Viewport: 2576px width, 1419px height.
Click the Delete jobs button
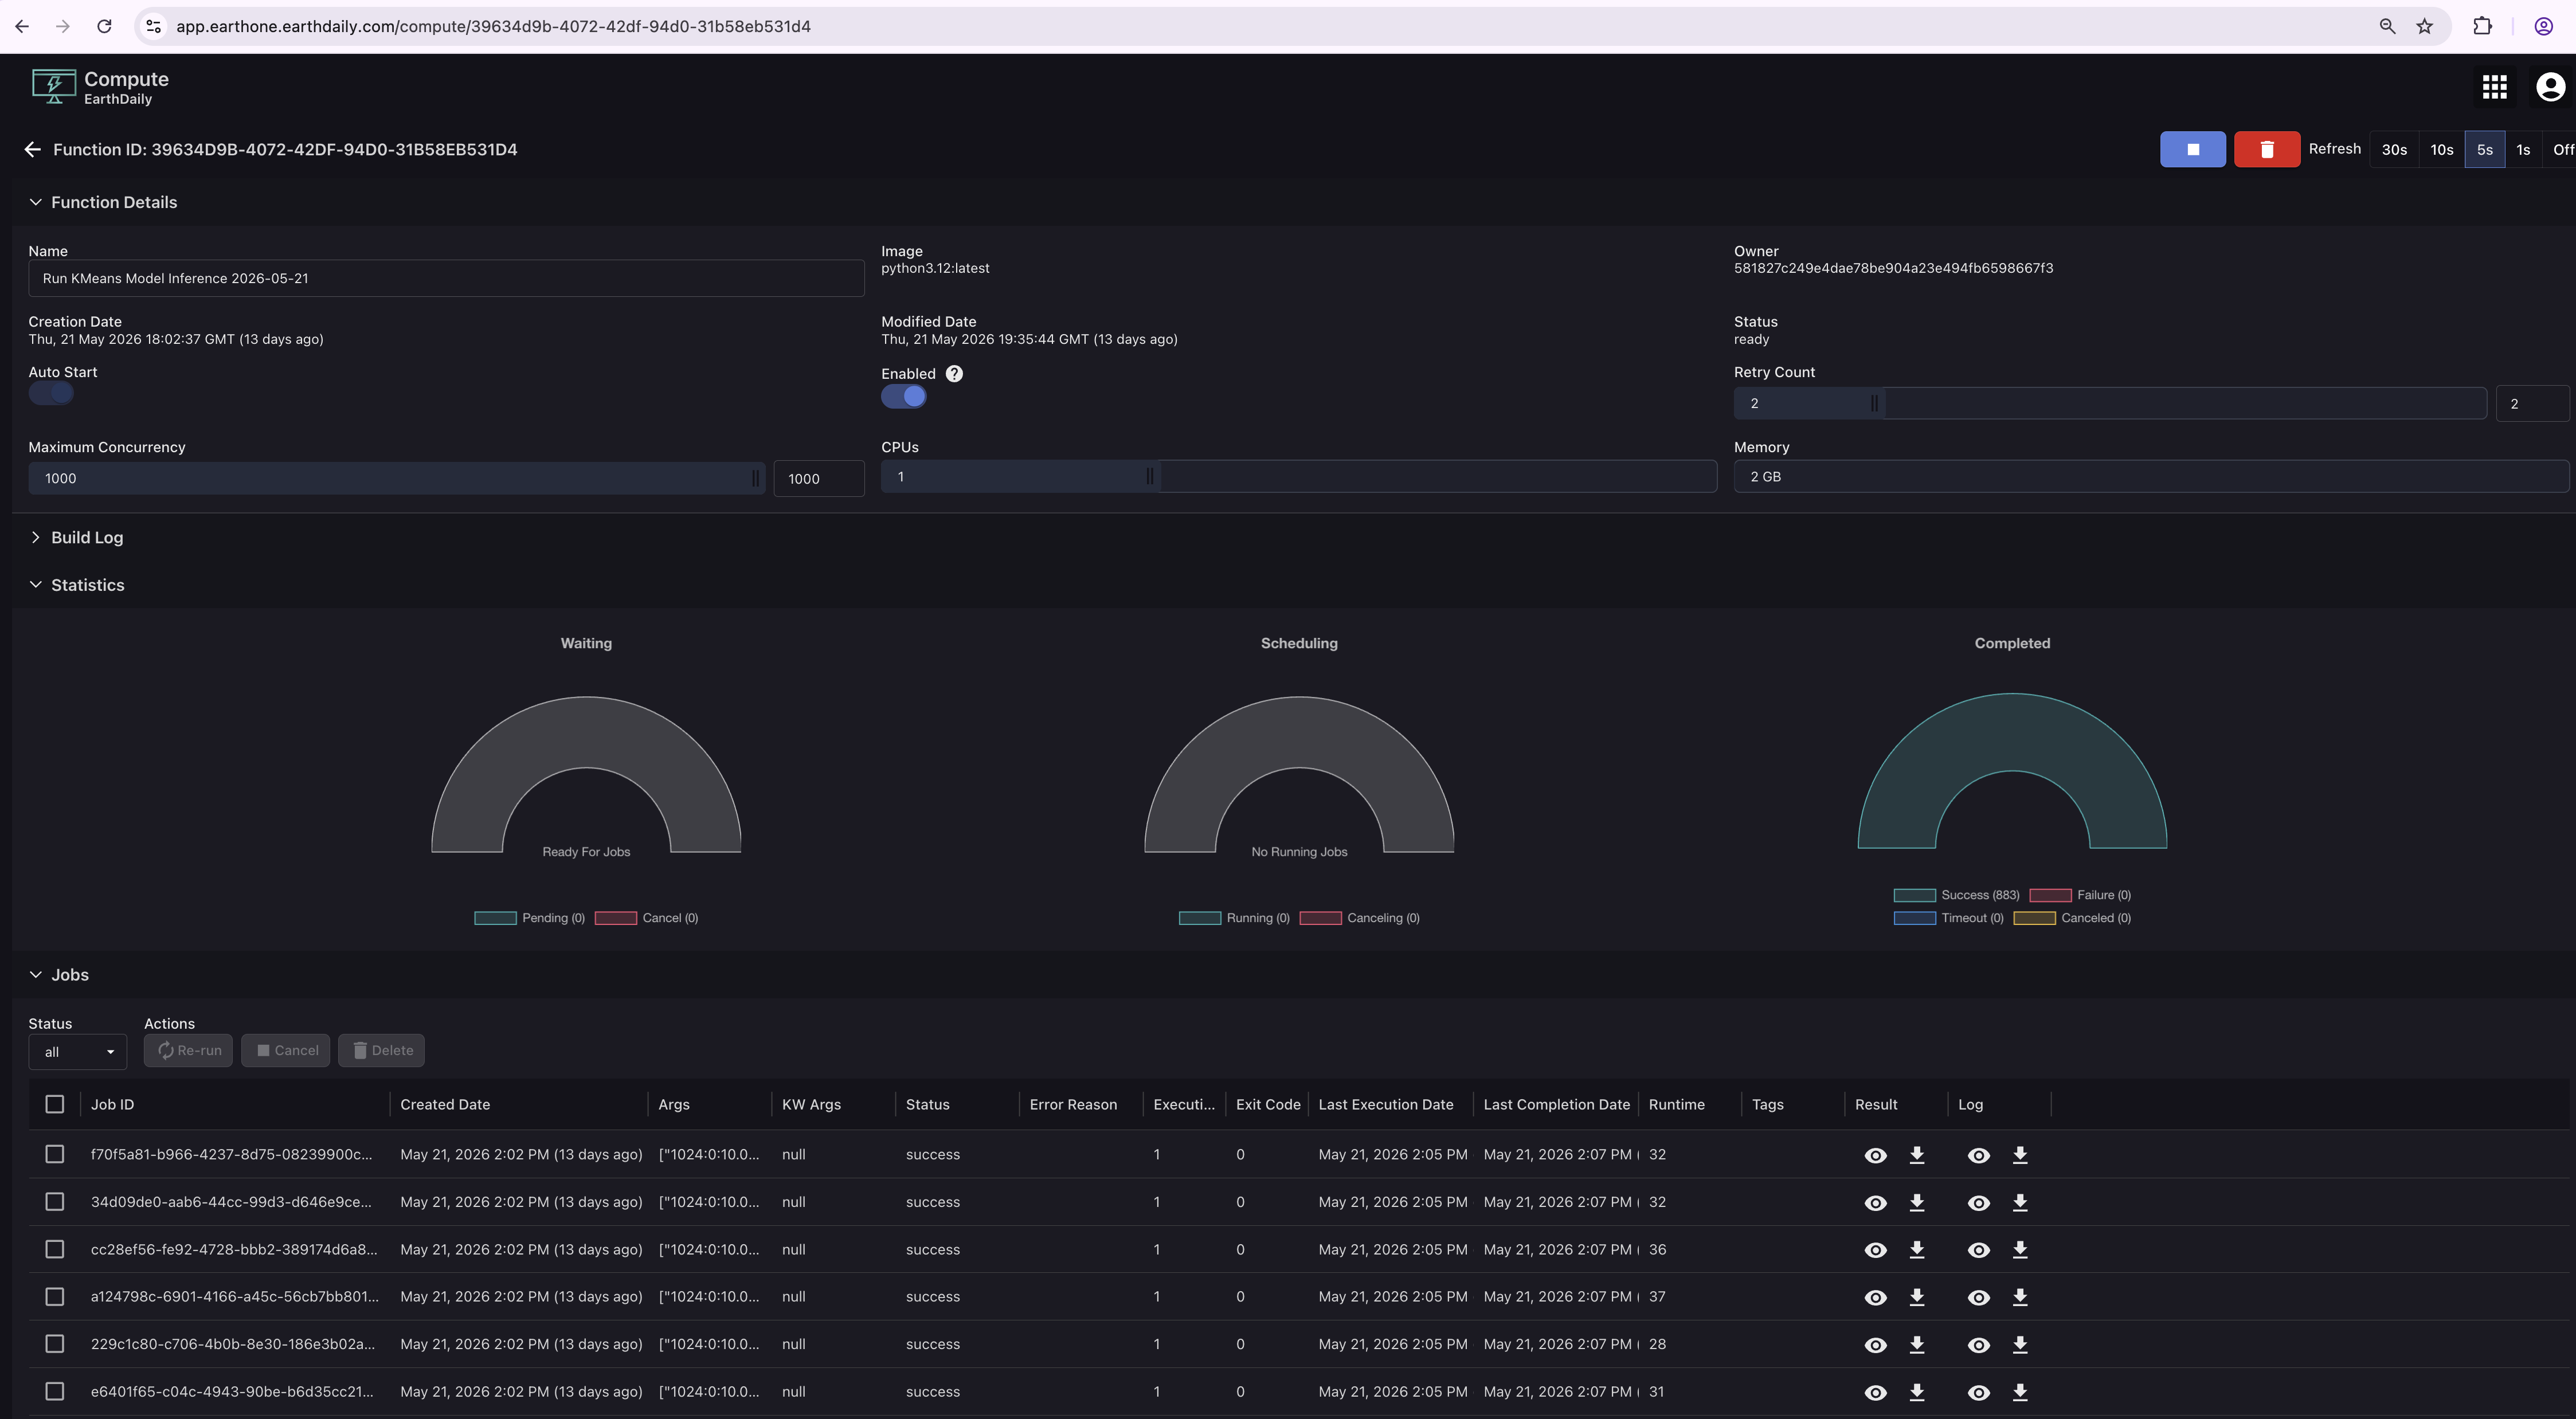click(381, 1050)
